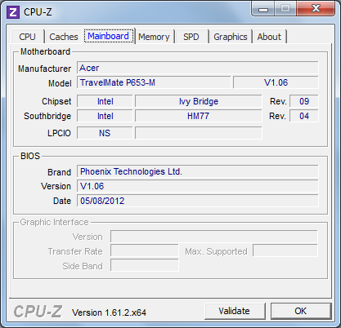The image size is (341, 328).
Task: Click the Transfer Rate field
Action: [145, 251]
